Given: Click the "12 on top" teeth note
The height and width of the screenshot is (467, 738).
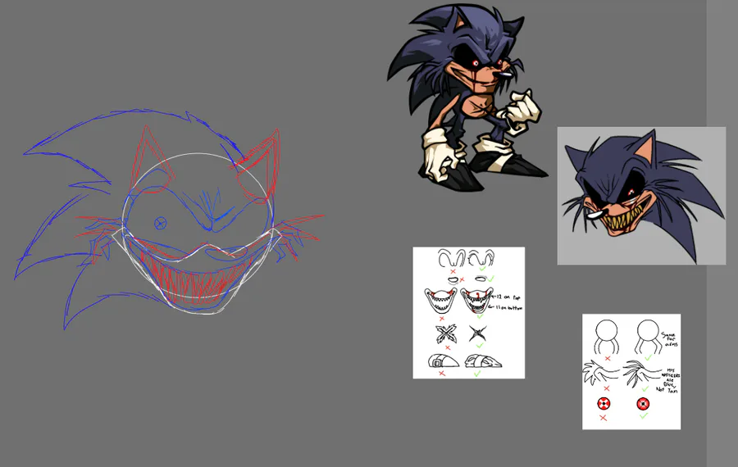Looking at the screenshot, I should click(x=508, y=297).
